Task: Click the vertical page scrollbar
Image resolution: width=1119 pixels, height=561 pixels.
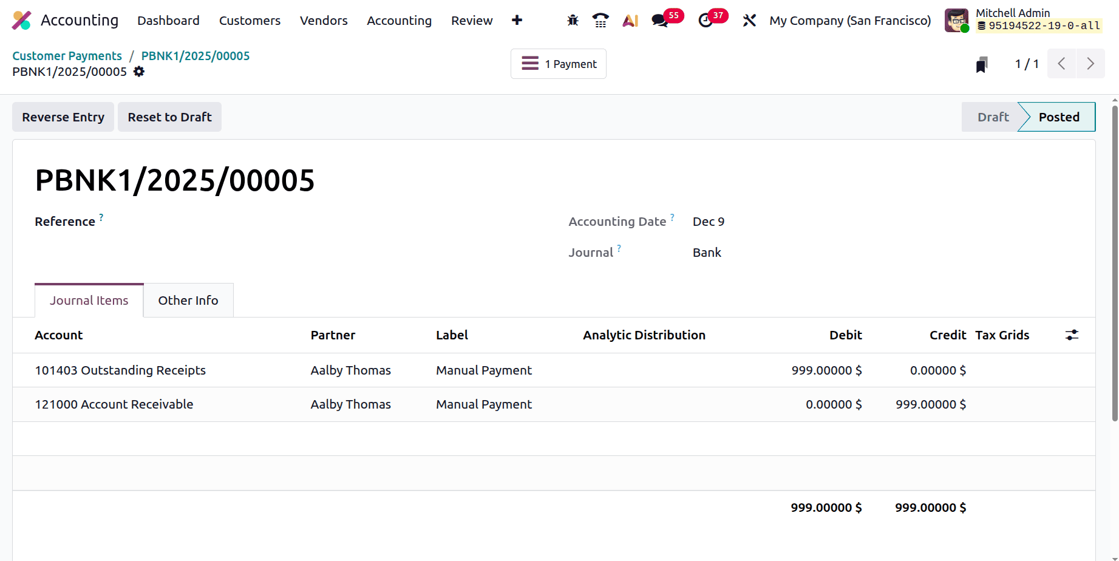Action: (x=1115, y=263)
